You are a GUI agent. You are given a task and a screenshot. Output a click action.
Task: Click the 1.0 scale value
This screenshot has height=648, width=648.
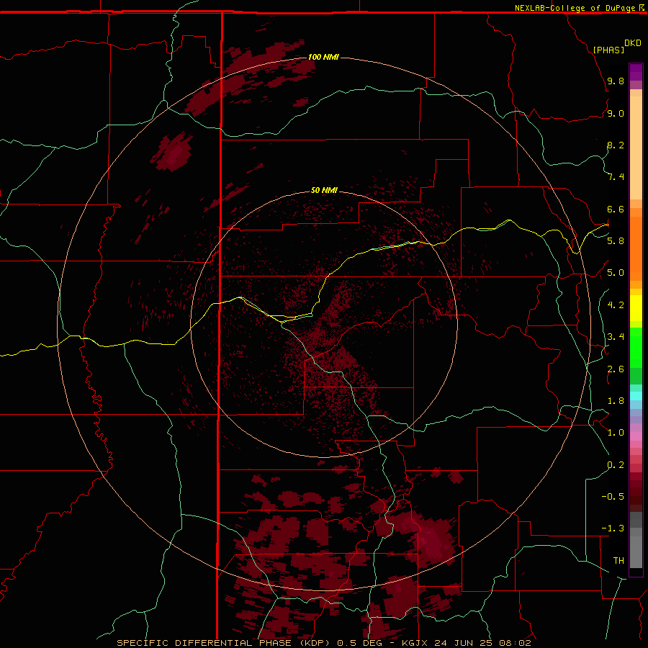616,433
